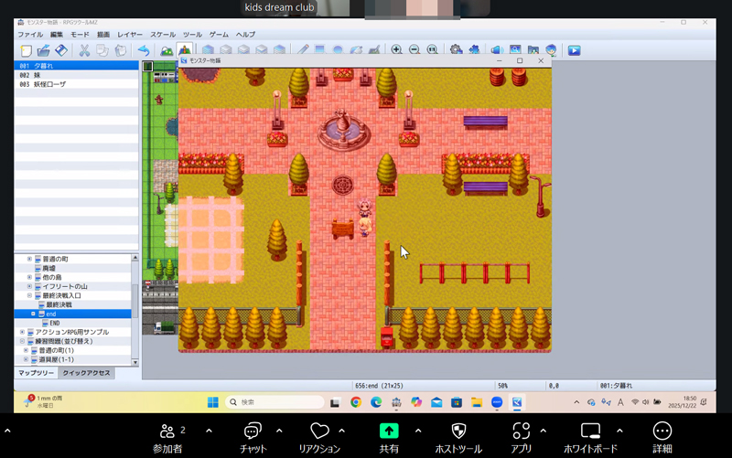Click the Windows taskbar search box
This screenshot has width=732, height=458.
[x=274, y=402]
